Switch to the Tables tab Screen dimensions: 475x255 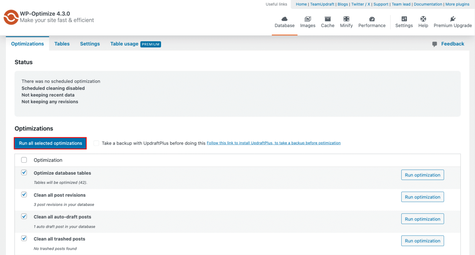(x=62, y=44)
